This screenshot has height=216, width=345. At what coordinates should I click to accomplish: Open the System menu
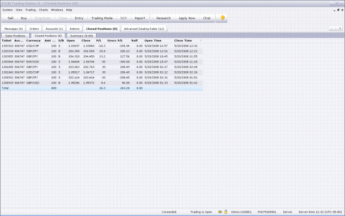(8, 10)
